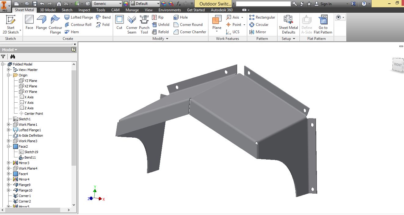Switch to the Sketch tab
The width and height of the screenshot is (404, 215).
tap(67, 10)
